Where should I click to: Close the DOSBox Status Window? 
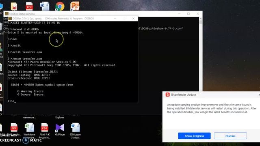(x=198, y=14)
